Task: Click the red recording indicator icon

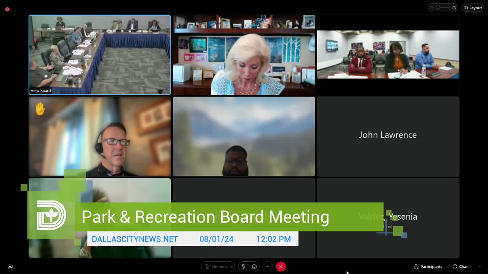Action: (7, 9)
